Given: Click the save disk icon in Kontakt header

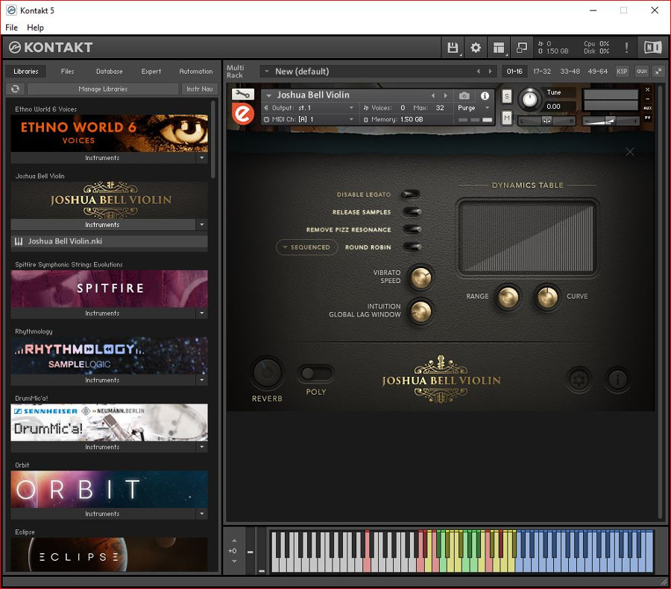Looking at the screenshot, I should tap(453, 48).
